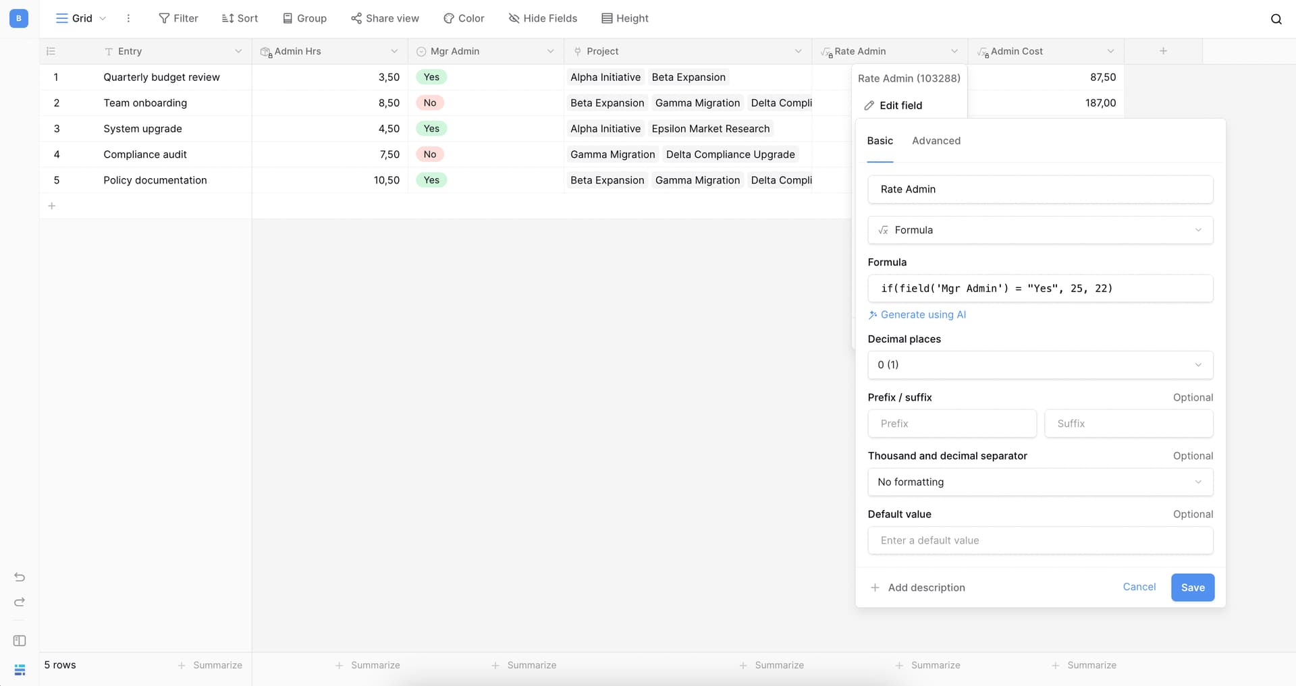The height and width of the screenshot is (686, 1296).
Task: Open the thousand and decimal separator dropdown
Action: click(1039, 482)
